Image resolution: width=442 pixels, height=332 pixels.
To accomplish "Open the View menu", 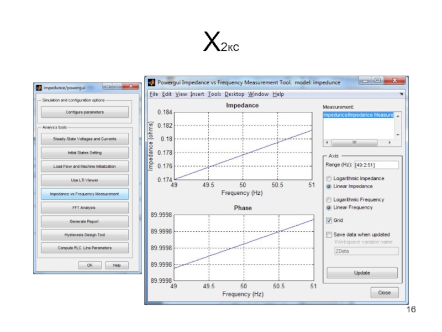I will 181,94.
